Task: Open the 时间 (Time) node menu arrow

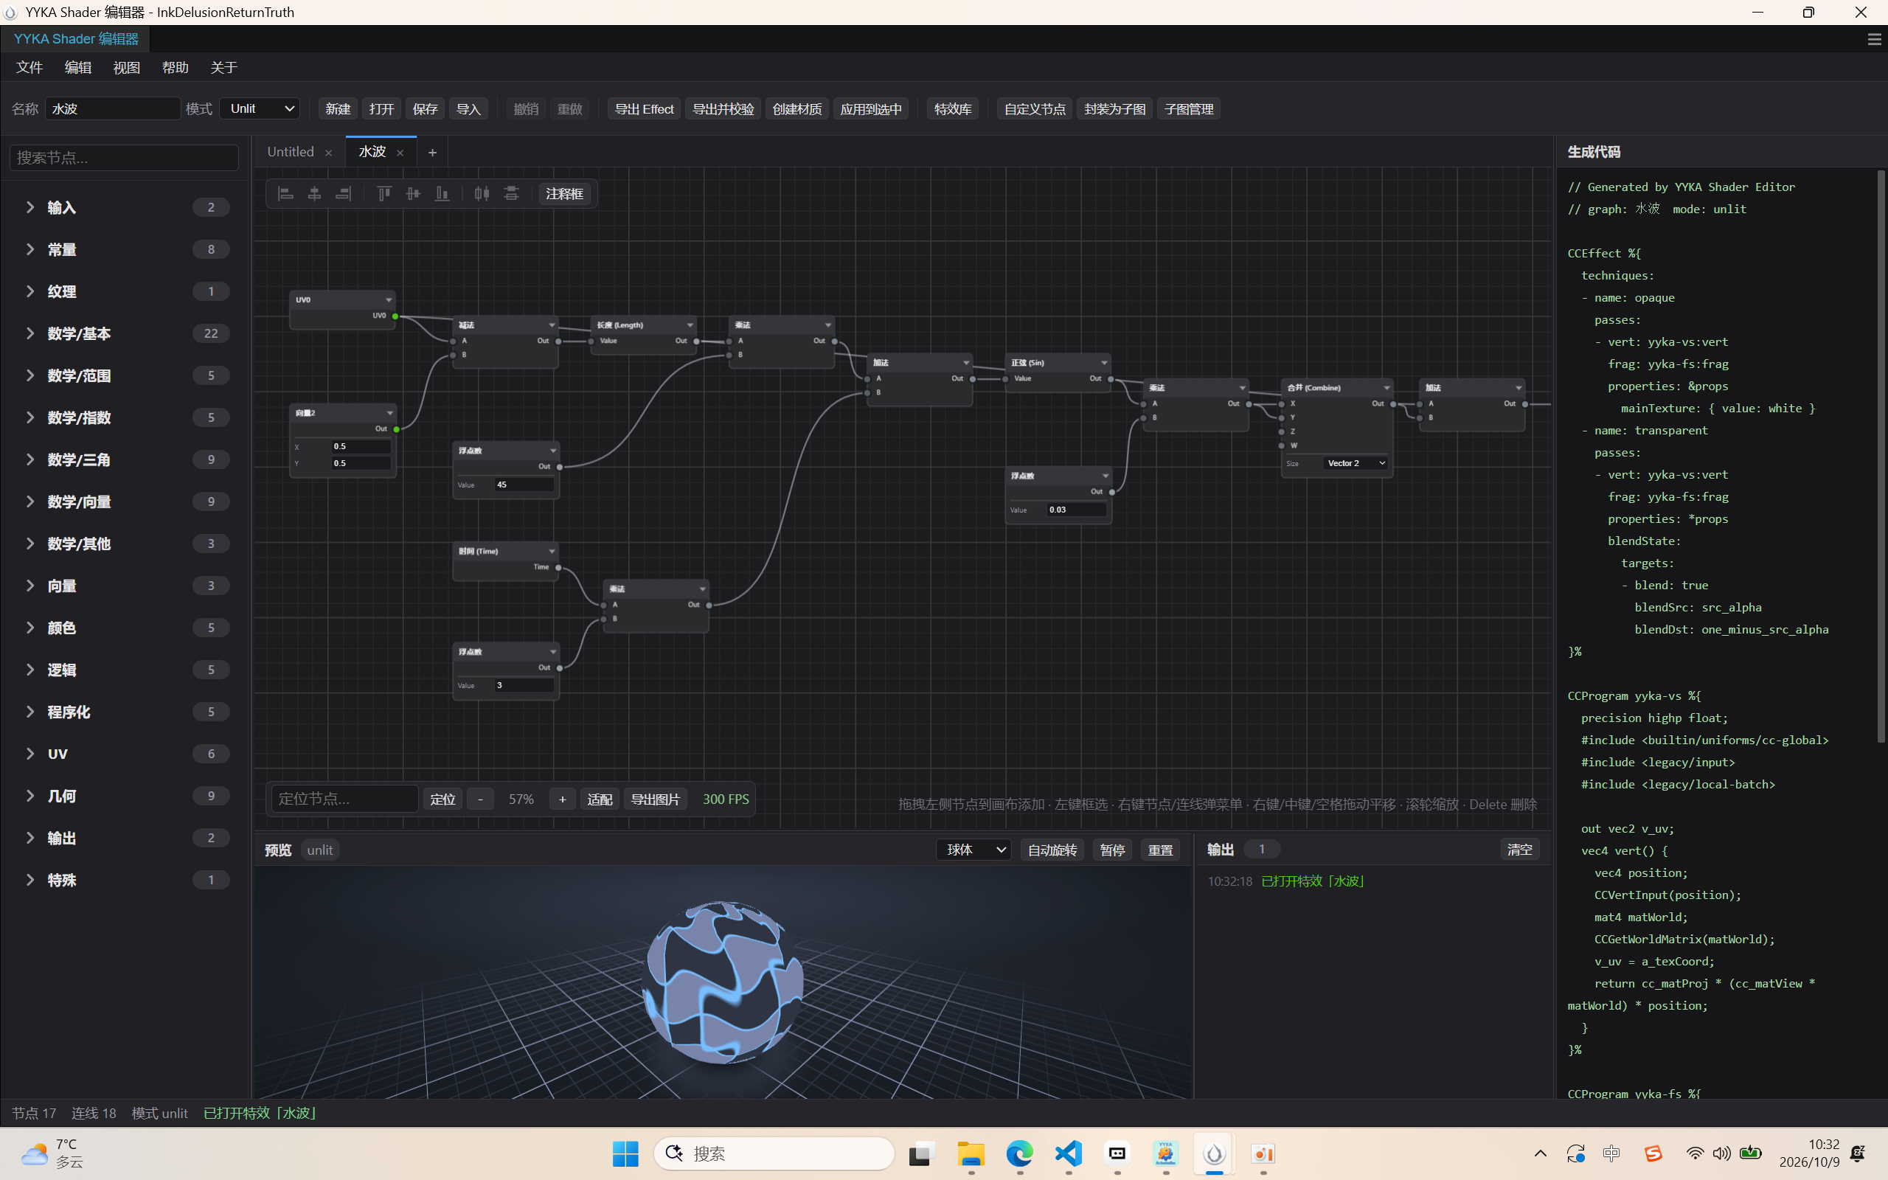Action: (x=552, y=551)
